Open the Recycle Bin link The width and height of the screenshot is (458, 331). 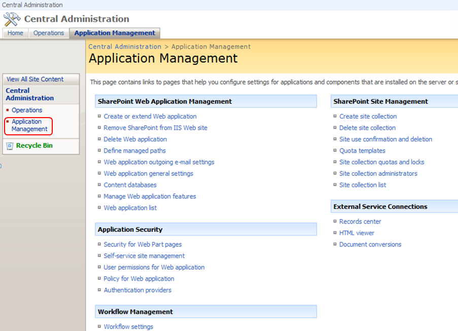coord(34,145)
